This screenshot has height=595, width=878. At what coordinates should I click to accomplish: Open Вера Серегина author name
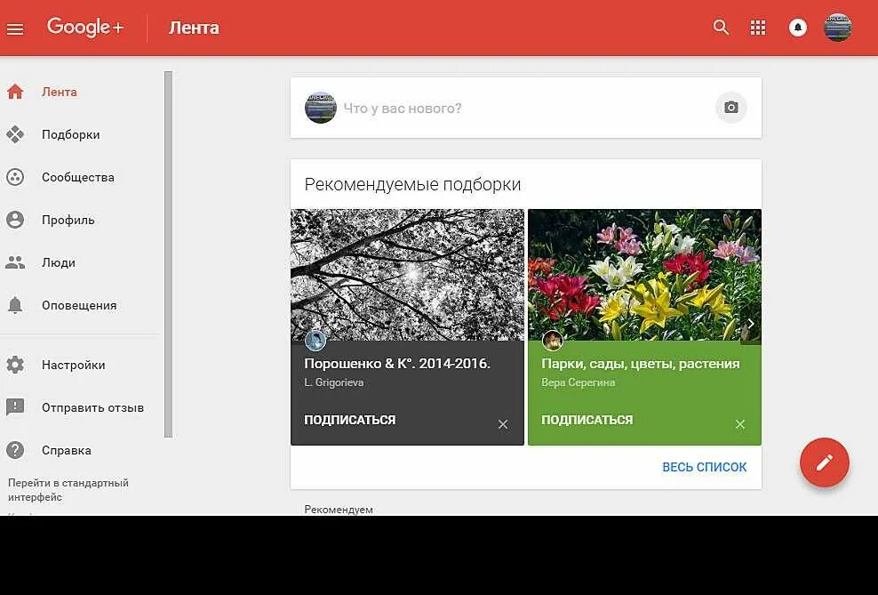tap(578, 382)
